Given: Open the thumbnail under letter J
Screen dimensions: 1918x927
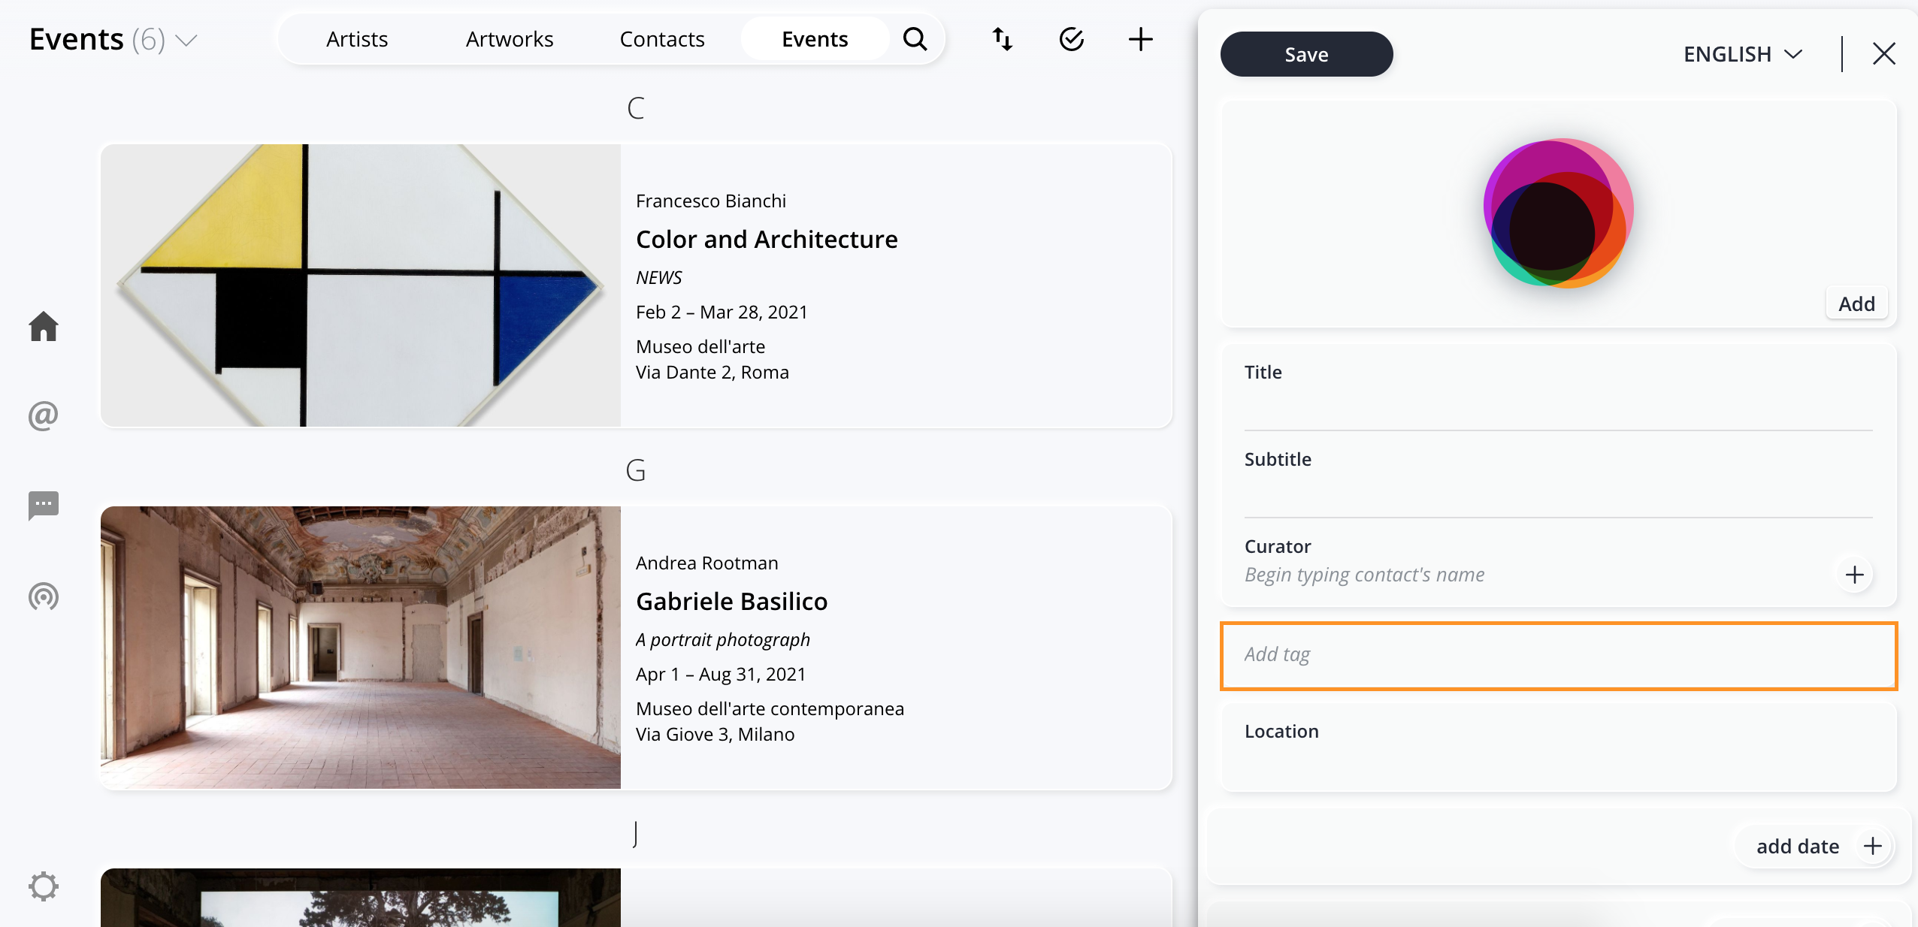Looking at the screenshot, I should [361, 898].
